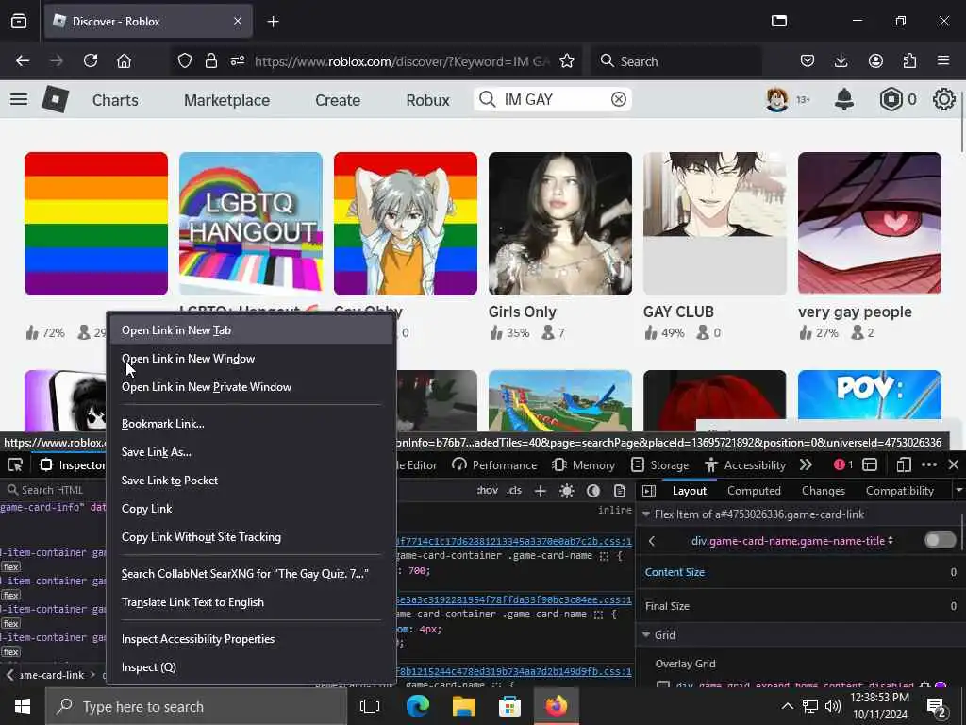Go back to flex container chevron
The height and width of the screenshot is (725, 966).
[x=652, y=541]
